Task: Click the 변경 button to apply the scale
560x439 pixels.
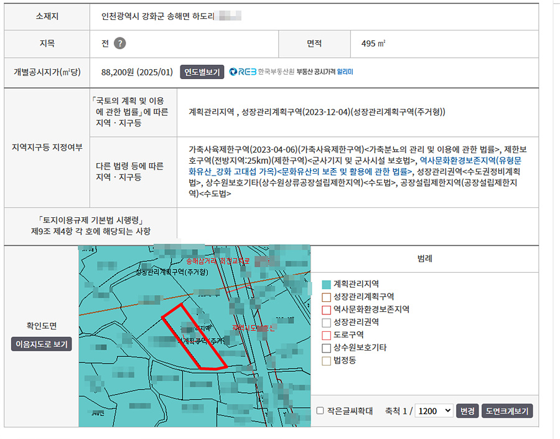Action: pyautogui.click(x=467, y=411)
